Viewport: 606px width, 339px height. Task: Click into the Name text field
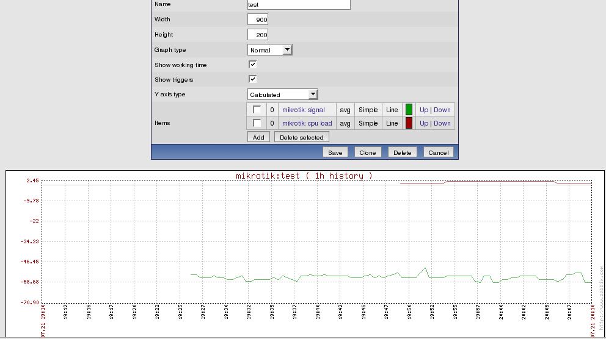(299, 5)
